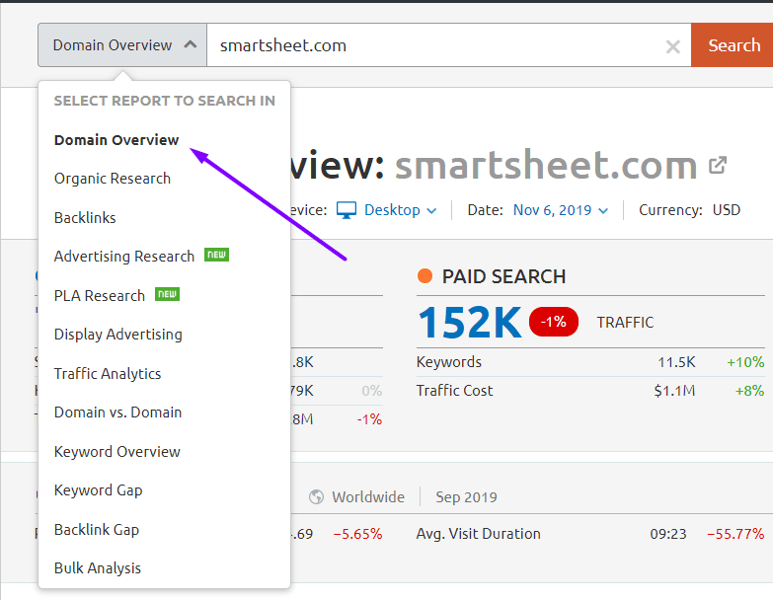Click the 09:23 visit duration value

(x=668, y=534)
